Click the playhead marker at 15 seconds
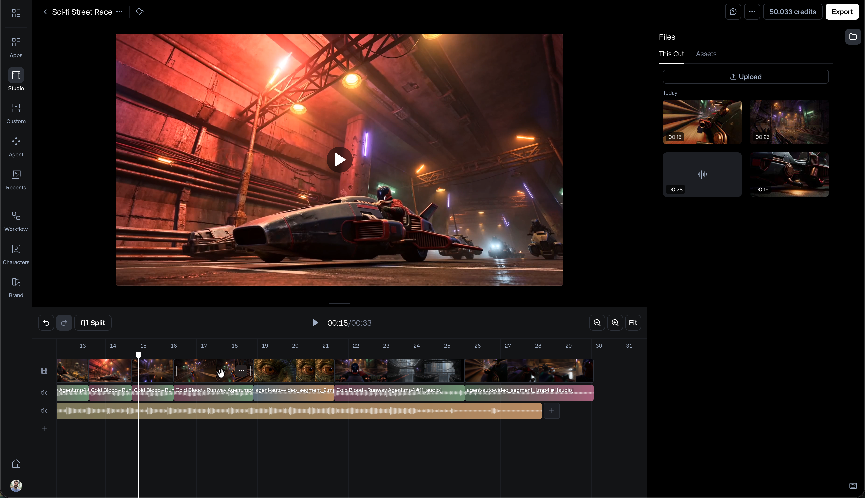The height and width of the screenshot is (498, 865). (138, 355)
